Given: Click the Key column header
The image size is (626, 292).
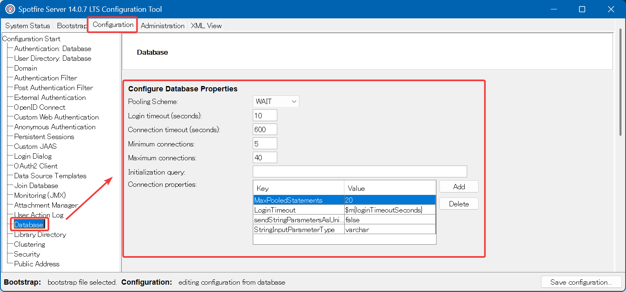Looking at the screenshot, I should click(x=299, y=188).
